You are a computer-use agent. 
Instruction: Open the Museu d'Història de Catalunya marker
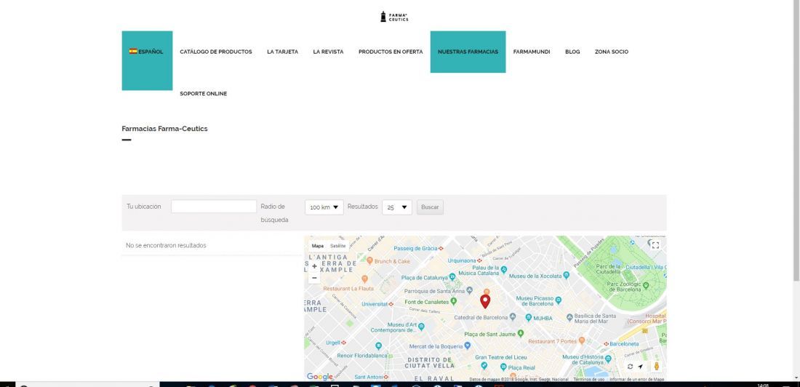point(608,359)
